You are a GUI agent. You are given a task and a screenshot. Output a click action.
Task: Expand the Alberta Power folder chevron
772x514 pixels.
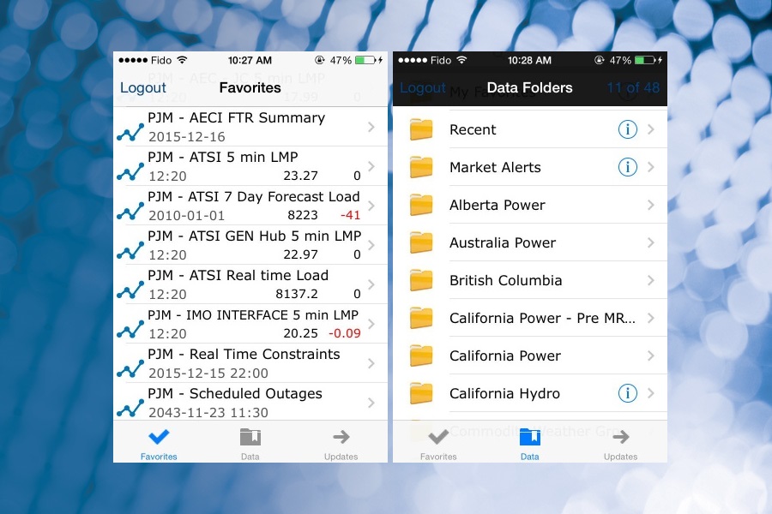(x=651, y=205)
